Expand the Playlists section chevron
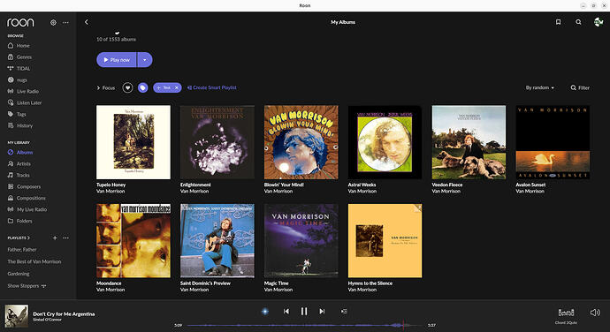 pyautogui.click(x=28, y=238)
